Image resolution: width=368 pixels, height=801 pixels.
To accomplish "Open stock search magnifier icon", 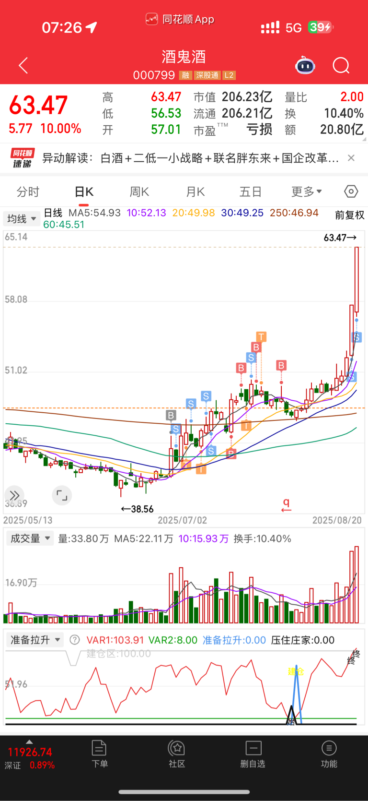I will point(341,66).
